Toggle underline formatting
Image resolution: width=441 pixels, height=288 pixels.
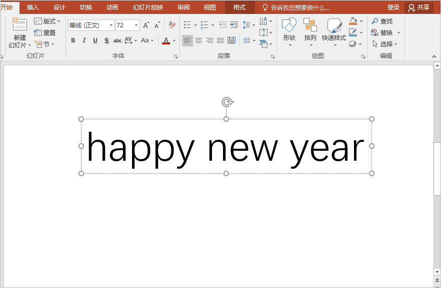click(x=95, y=40)
